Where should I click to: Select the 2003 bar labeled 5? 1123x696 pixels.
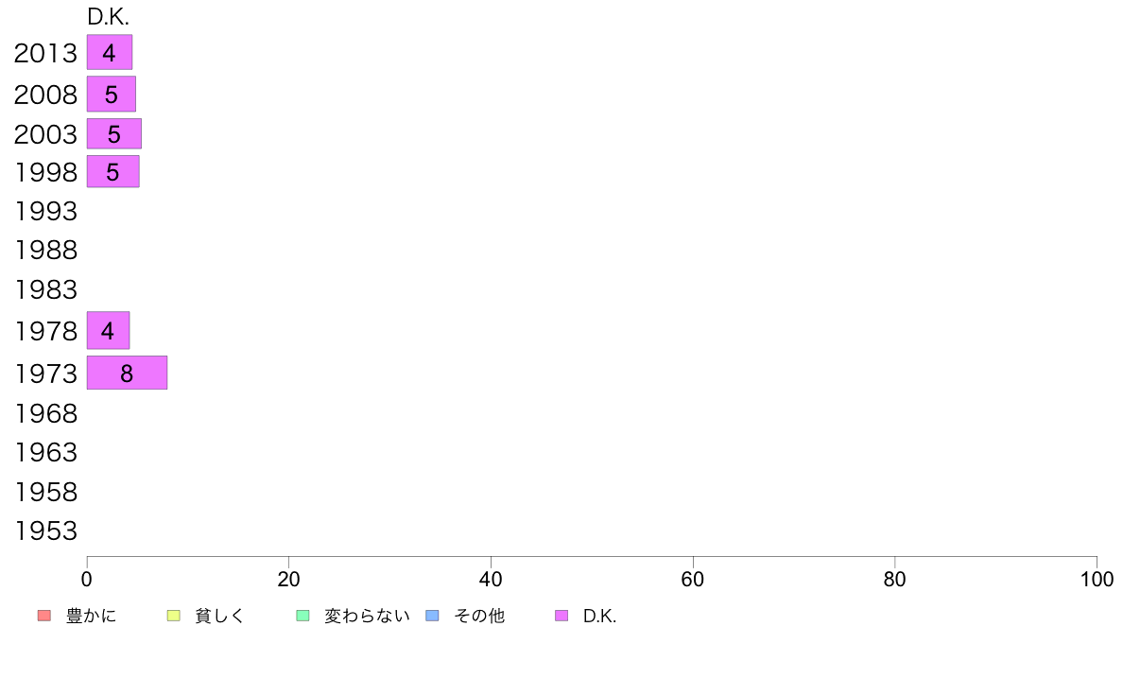click(114, 134)
